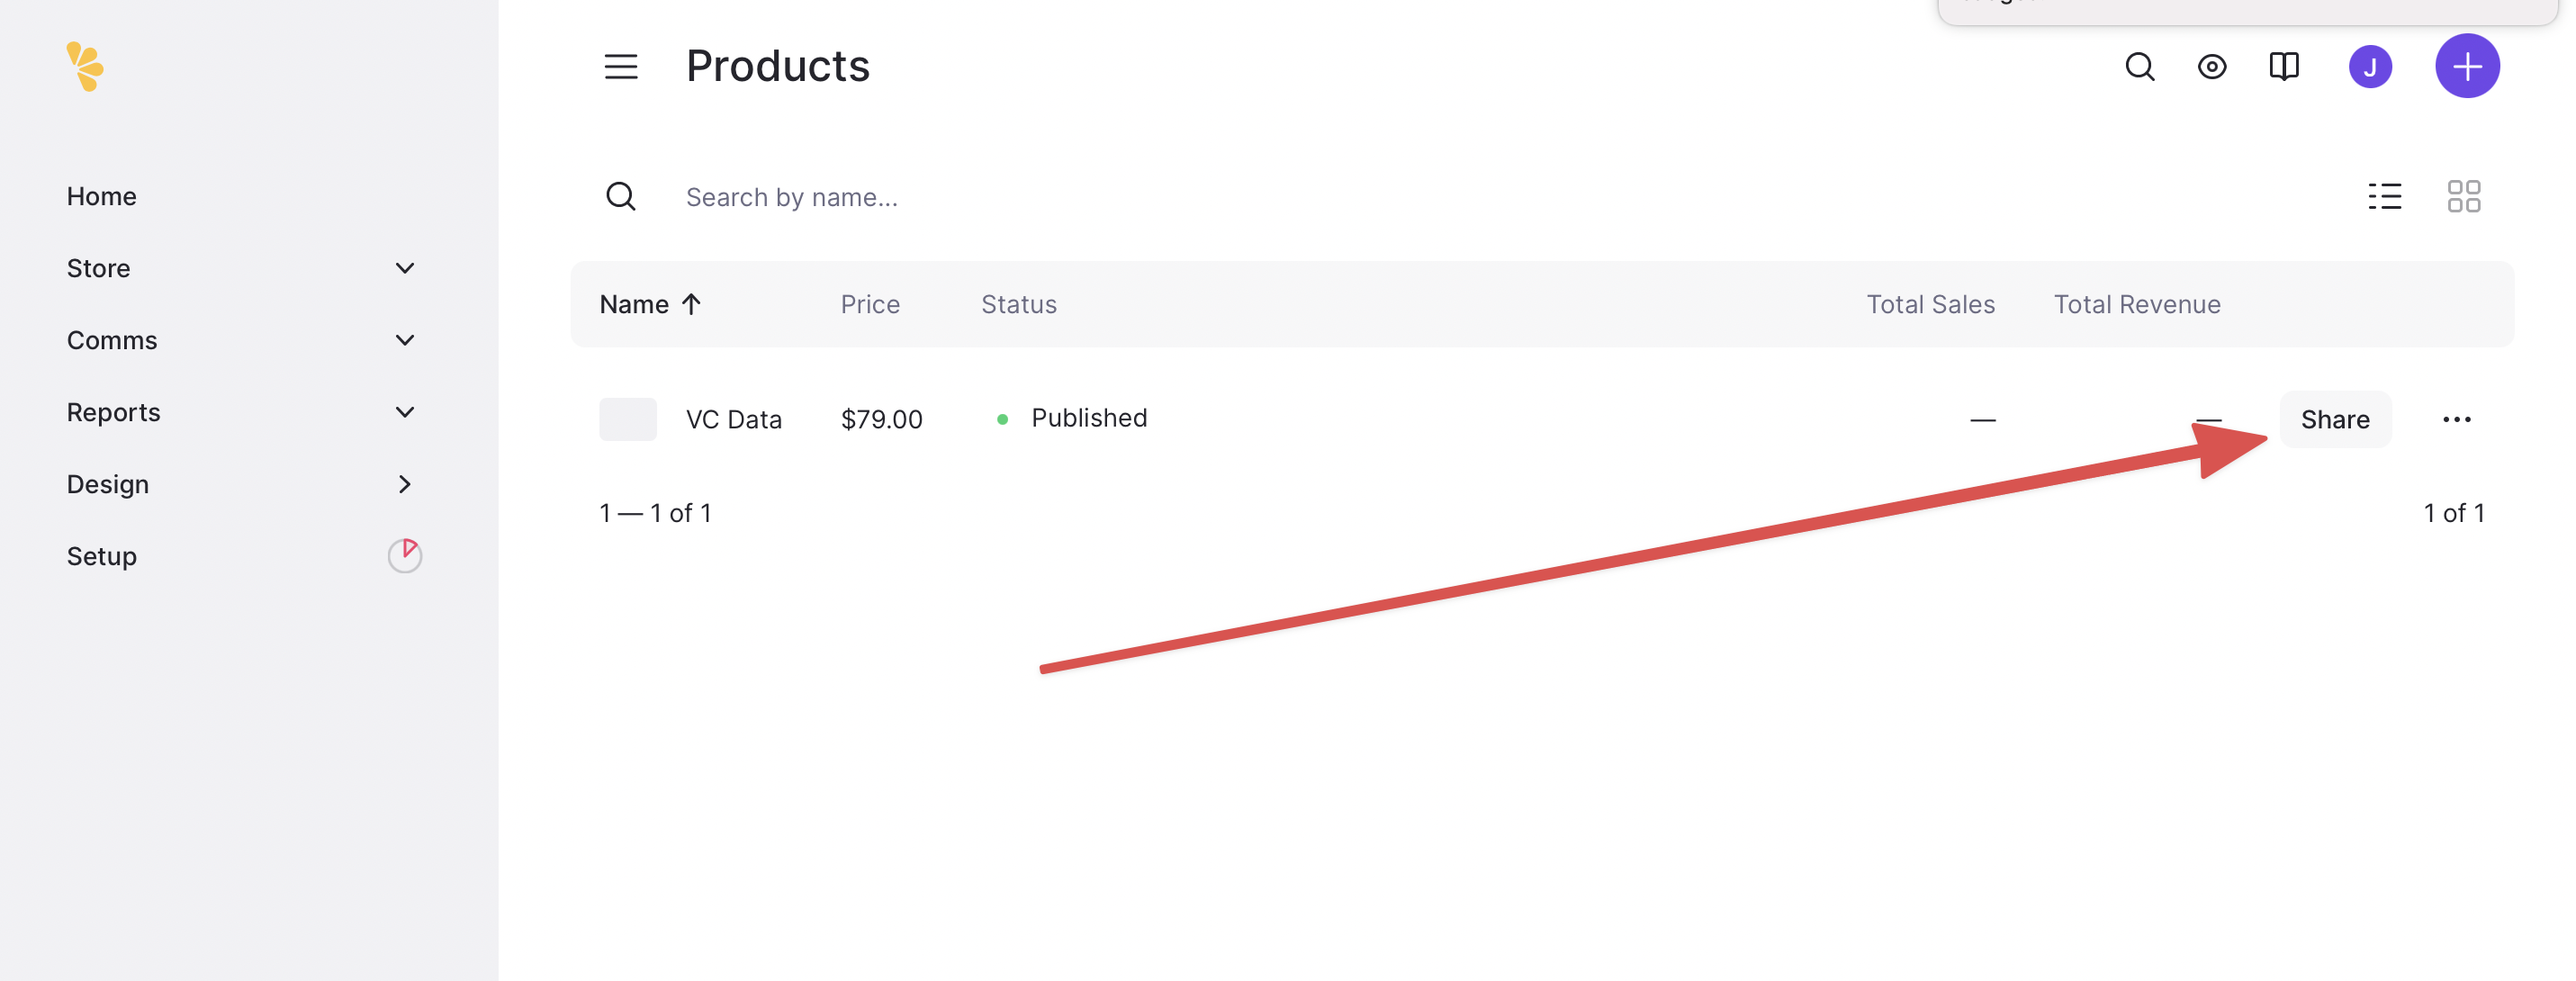Click the Share button for VC Data
This screenshot has width=2576, height=981.
(x=2335, y=419)
